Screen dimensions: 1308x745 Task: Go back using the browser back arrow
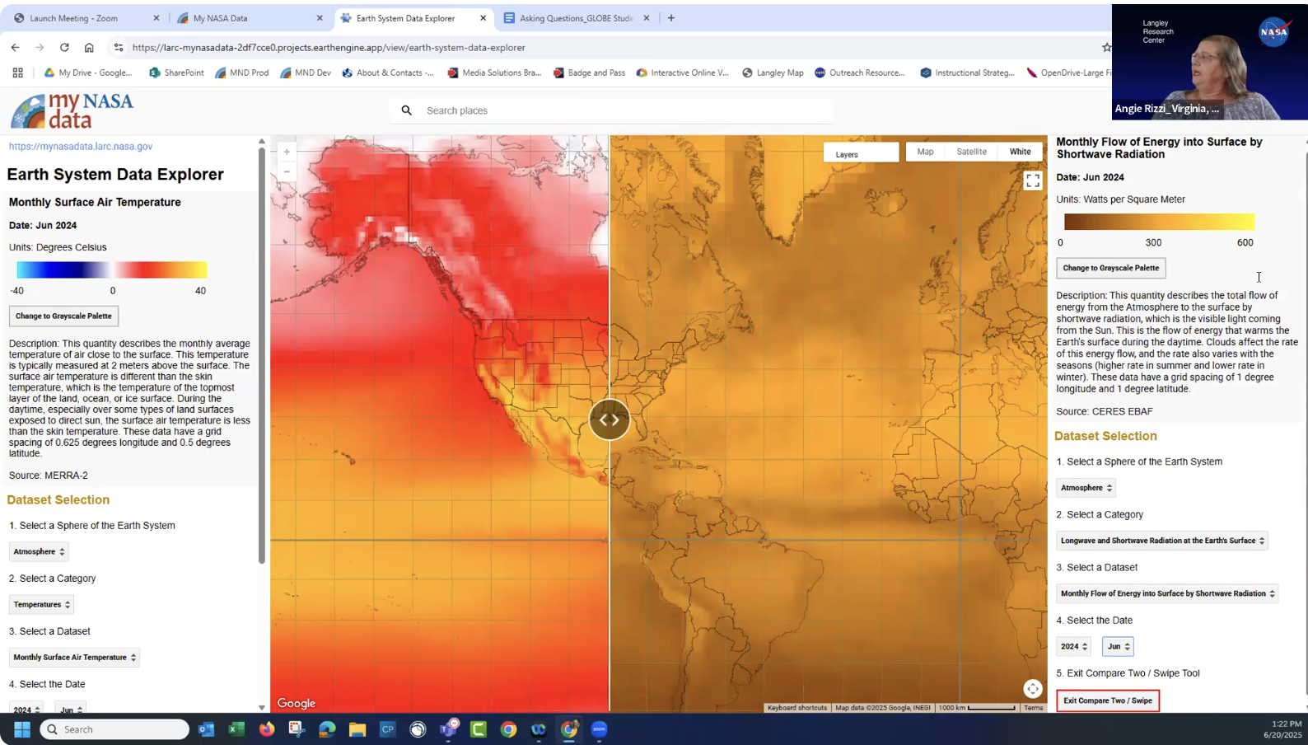point(16,48)
